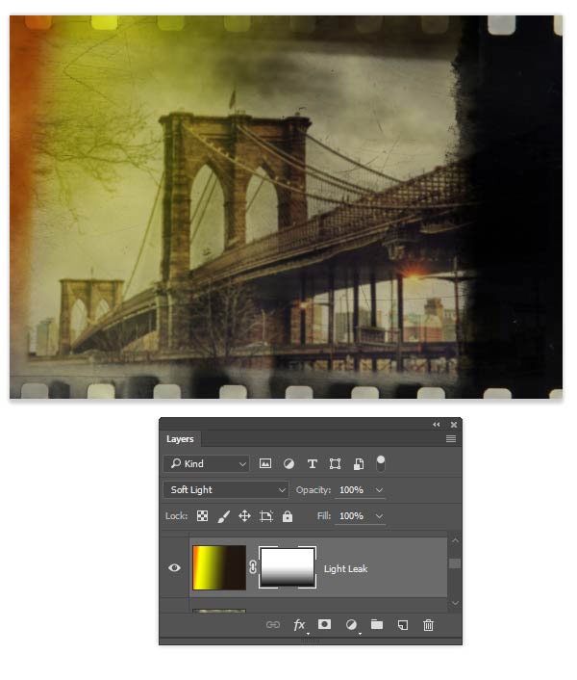This screenshot has width=577, height=680.
Task: Open Opacity slider dropdown arrow
Action: coord(379,490)
